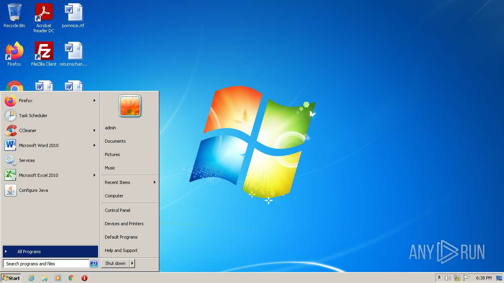Open FileZilla Client desktop shortcut
Screen dimensions: 504x283
pos(44,54)
